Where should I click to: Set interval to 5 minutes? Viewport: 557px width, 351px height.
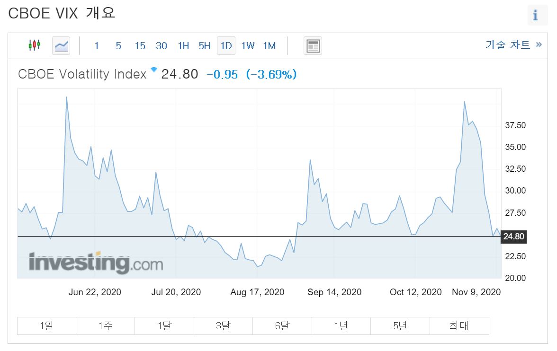pyautogui.click(x=118, y=46)
